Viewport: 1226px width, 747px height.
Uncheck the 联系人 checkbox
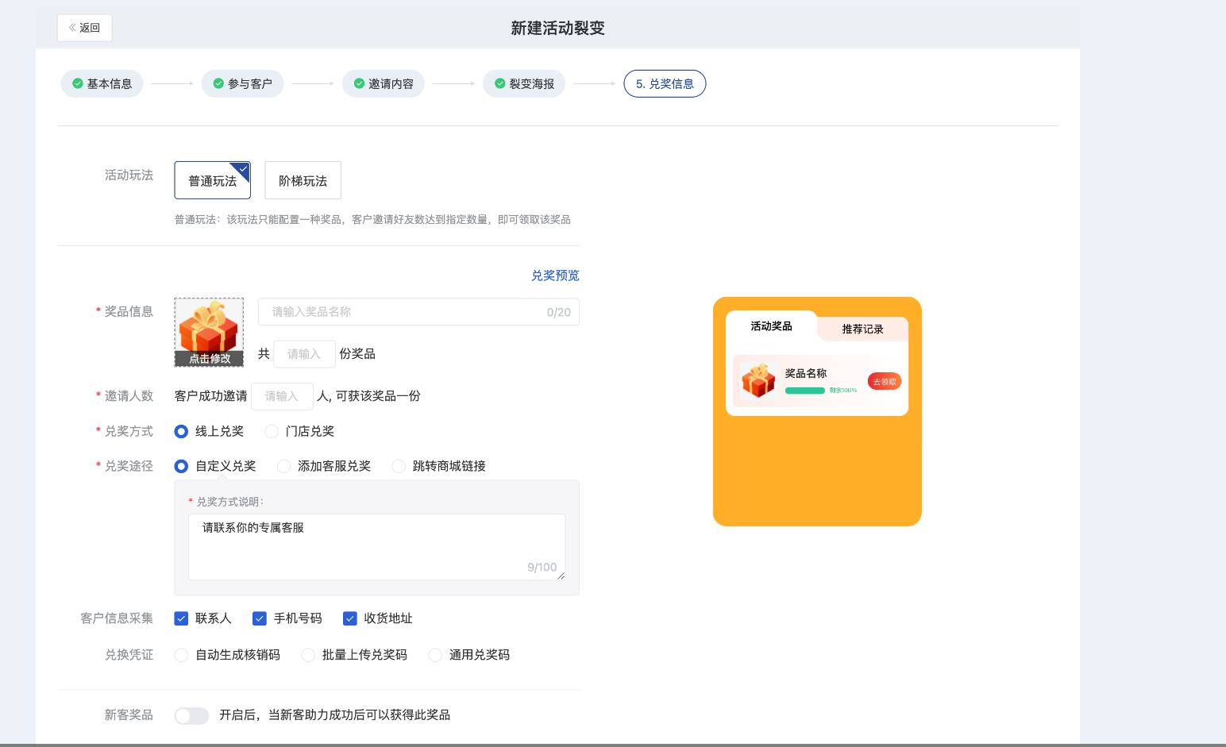click(x=181, y=618)
